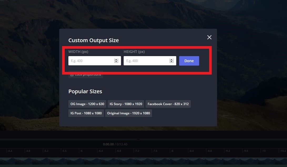
Task: Decrease height using the stepper down arrow
Action: point(171,62)
